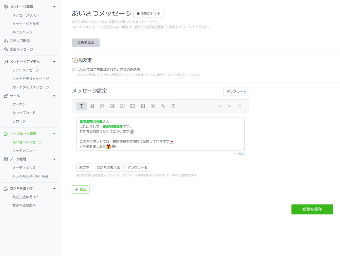This screenshot has height=256, width=340.
Task: Go to ステップ配信 in sidebar
Action: click(x=20, y=41)
